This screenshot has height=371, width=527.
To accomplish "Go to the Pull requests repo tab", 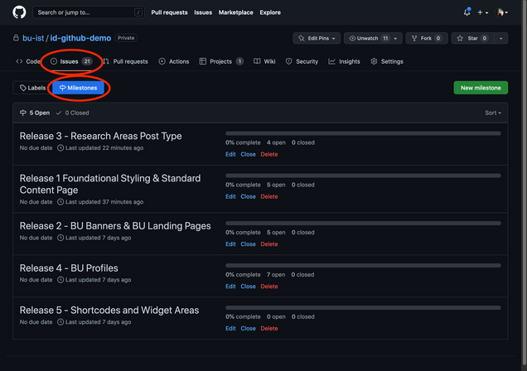I will coord(125,61).
